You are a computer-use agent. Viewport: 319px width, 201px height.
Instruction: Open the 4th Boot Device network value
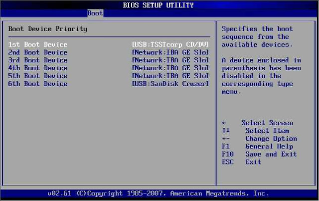tap(170, 68)
